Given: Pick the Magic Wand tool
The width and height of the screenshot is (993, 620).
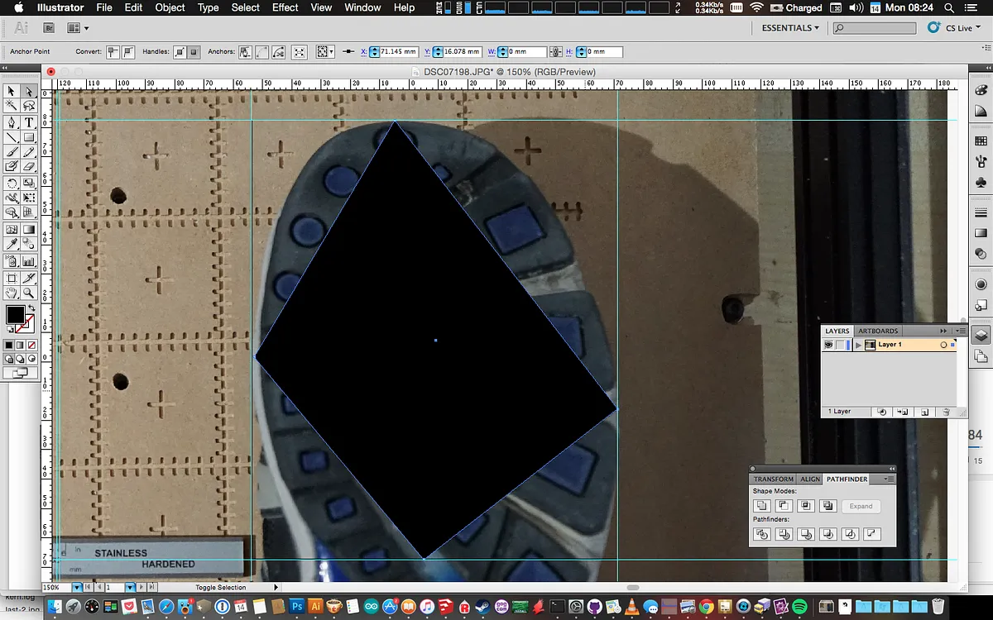Looking at the screenshot, I should tap(12, 107).
